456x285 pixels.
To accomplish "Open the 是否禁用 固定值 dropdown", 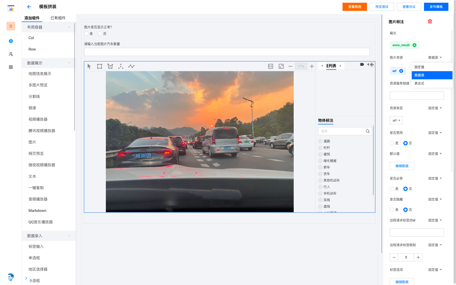I will [435, 133].
